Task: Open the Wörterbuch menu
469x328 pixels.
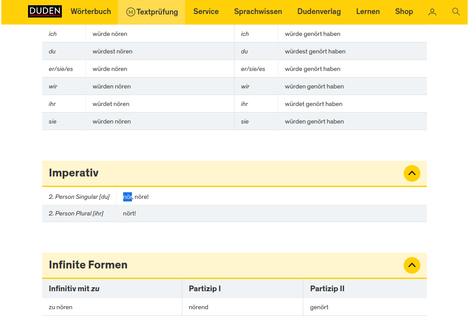Action: (91, 12)
